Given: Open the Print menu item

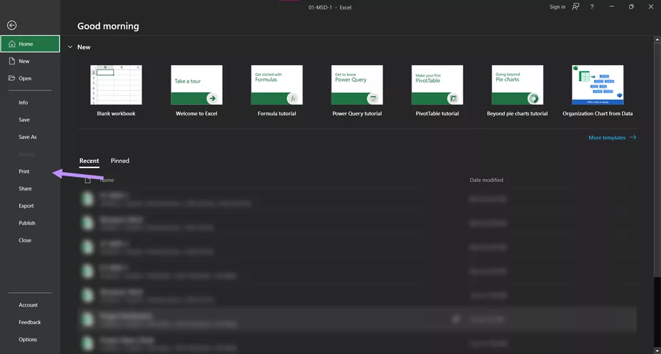Looking at the screenshot, I should [x=24, y=172].
